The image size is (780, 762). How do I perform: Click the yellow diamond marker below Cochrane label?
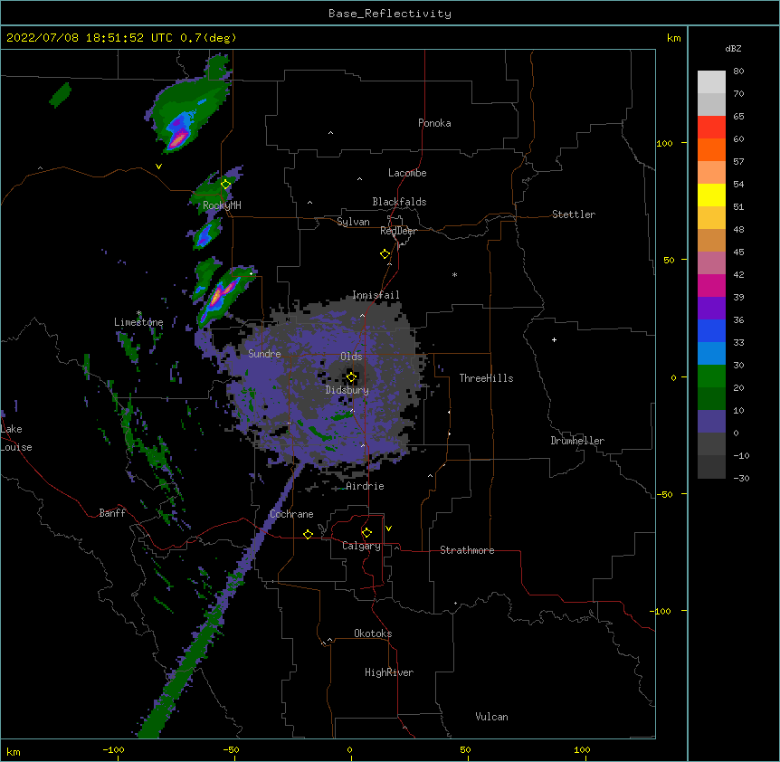pos(308,534)
